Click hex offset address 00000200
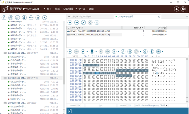The height and width of the screenshot is (114, 189). point(76,62)
